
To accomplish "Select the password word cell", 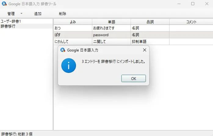I will pos(111,35).
